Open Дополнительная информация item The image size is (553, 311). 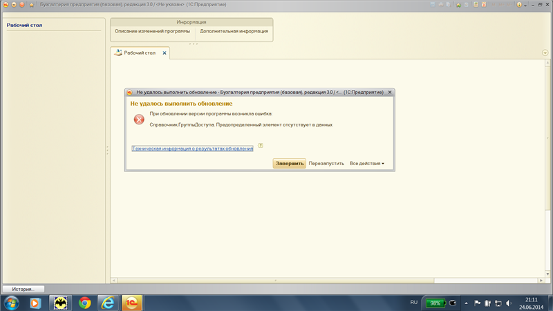pos(234,31)
